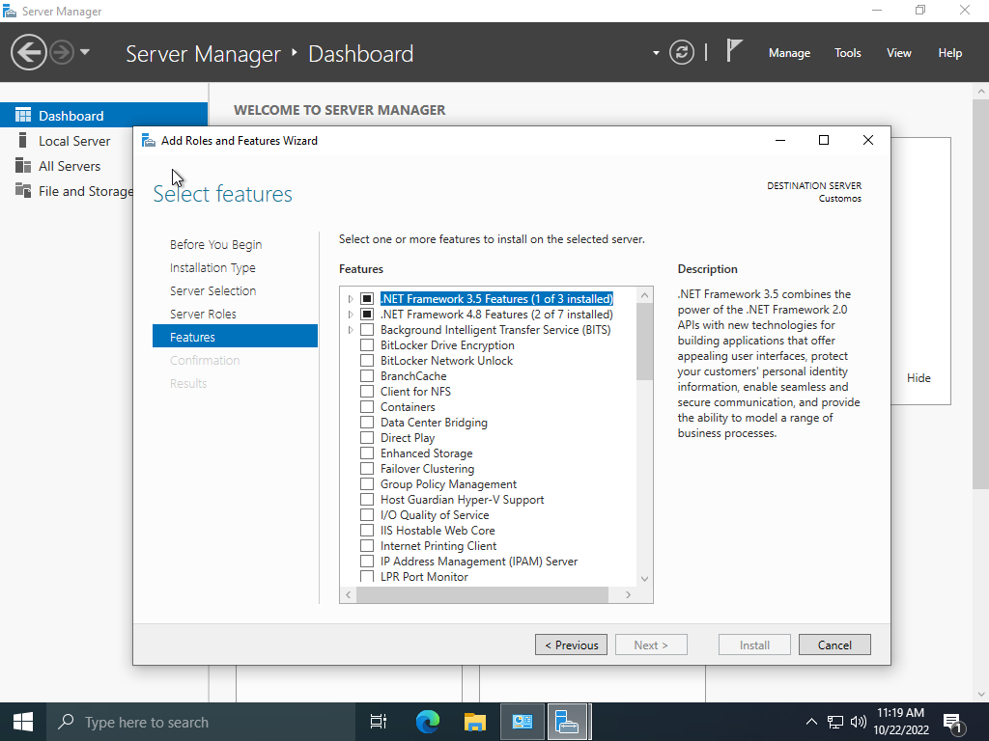Click the refresh icon in Server Manager header
Image resolution: width=989 pixels, height=741 pixels.
(x=682, y=52)
